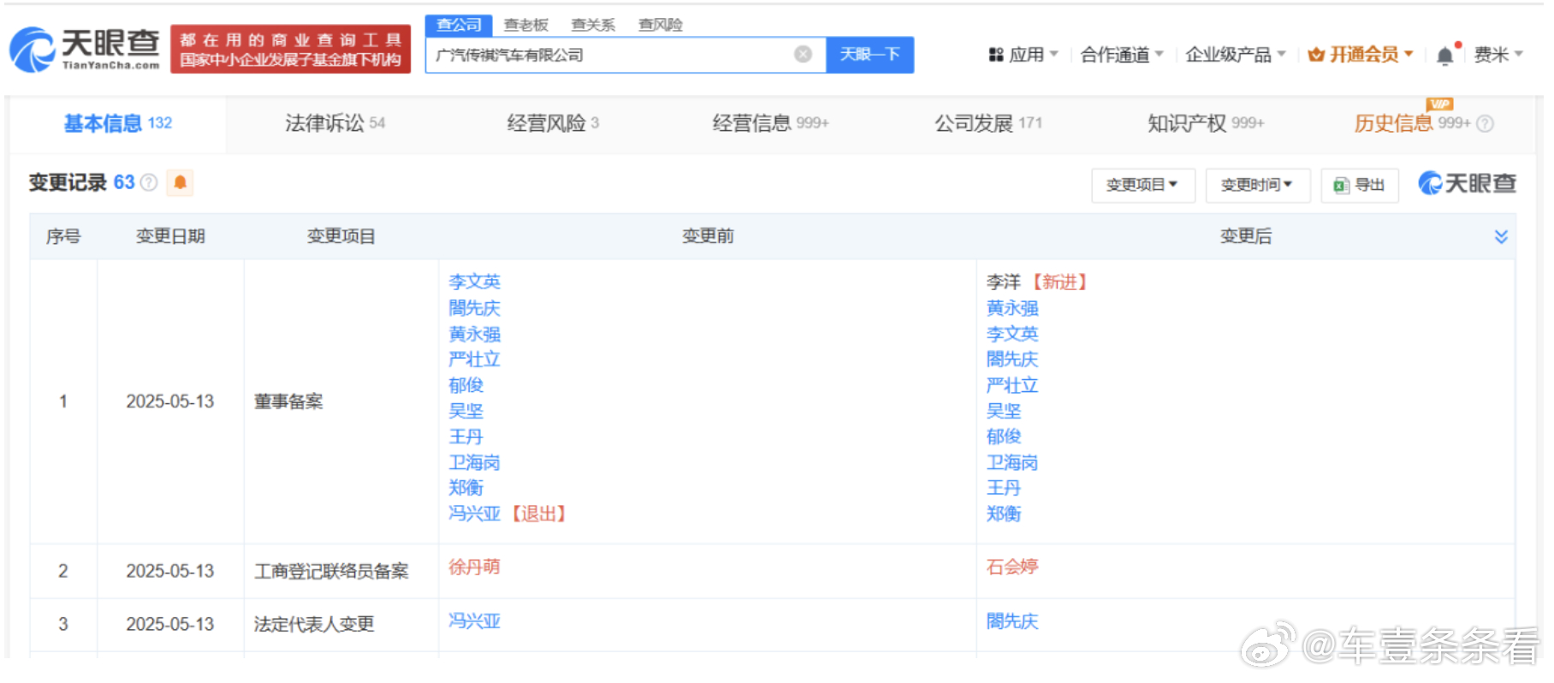Switch to the 法律诉讼 tab

pos(335,123)
